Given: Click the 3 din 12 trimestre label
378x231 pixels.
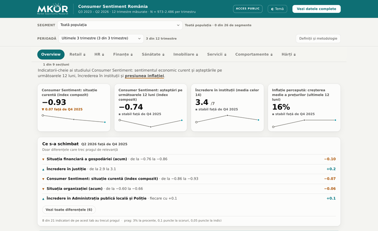Looking at the screenshot, I should 161,38.
